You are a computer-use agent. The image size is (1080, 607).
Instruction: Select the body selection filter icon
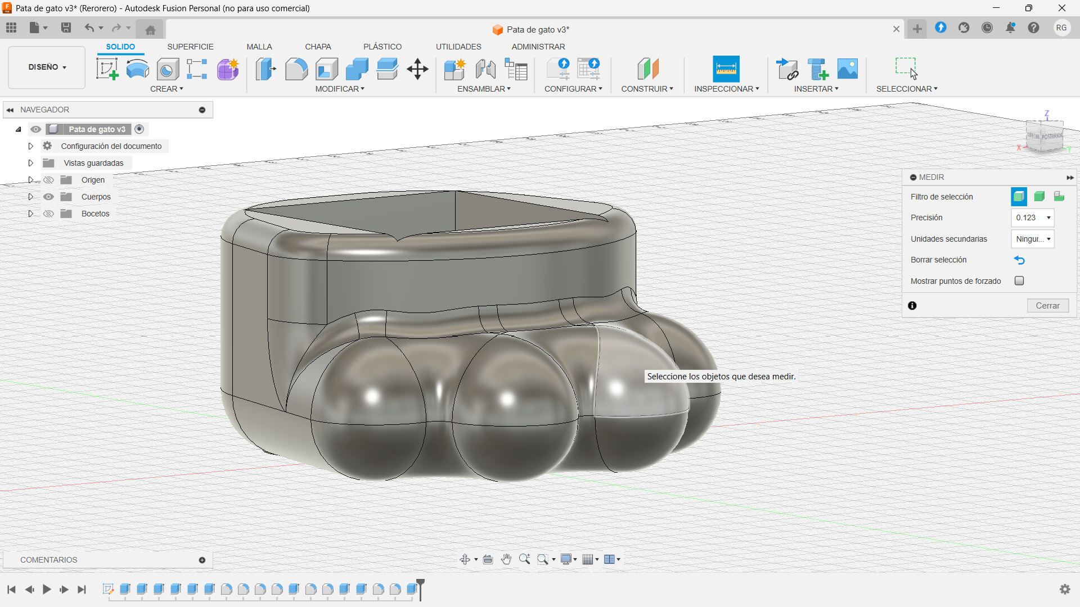(1039, 197)
